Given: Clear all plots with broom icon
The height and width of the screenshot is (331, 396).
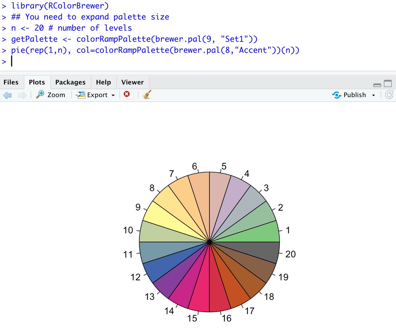Looking at the screenshot, I should click(x=147, y=95).
